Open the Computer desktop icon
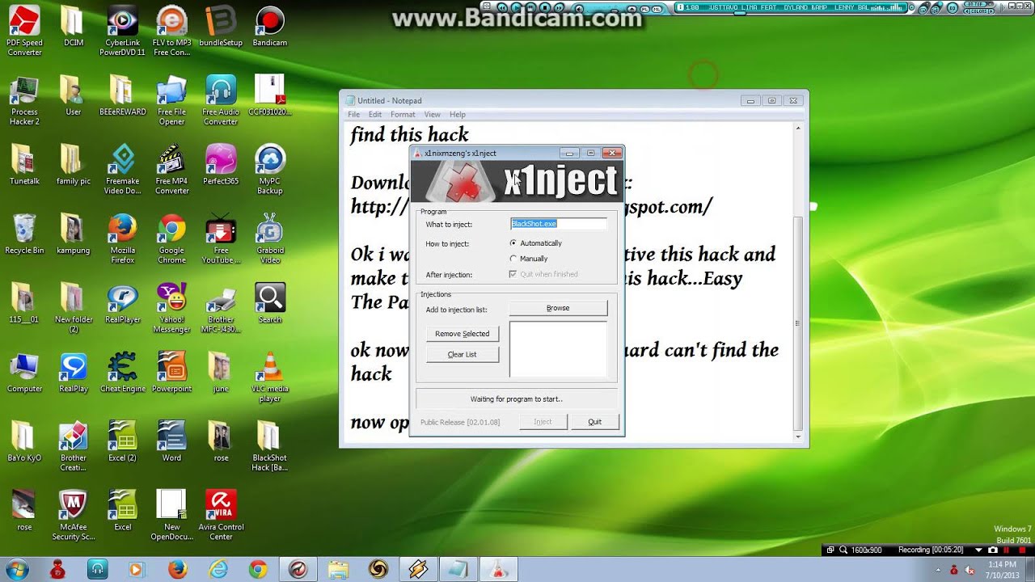The image size is (1035, 582). point(24,372)
